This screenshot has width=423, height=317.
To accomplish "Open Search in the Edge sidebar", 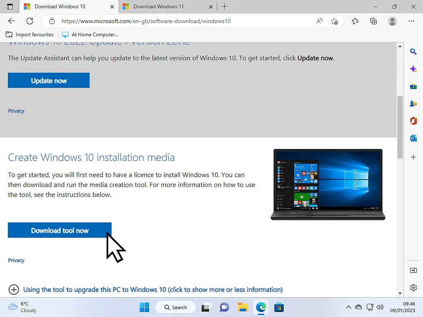I will coord(413,52).
